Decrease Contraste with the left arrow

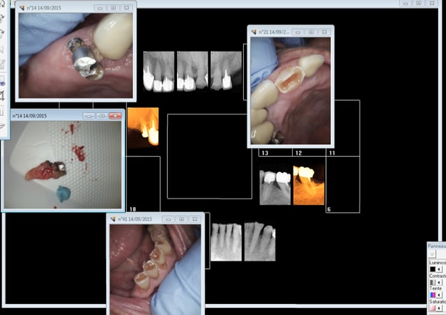(x=440, y=282)
